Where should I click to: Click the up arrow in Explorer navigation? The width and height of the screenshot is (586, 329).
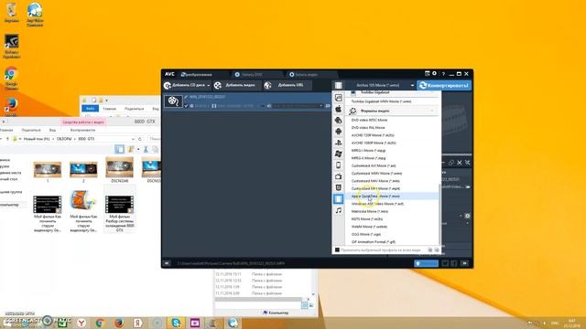coord(7,139)
